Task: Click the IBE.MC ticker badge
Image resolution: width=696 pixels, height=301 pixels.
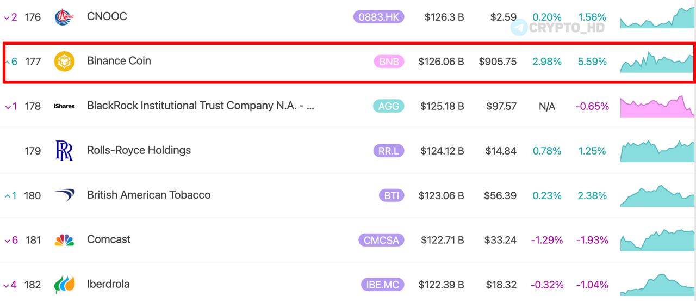Action: click(382, 285)
